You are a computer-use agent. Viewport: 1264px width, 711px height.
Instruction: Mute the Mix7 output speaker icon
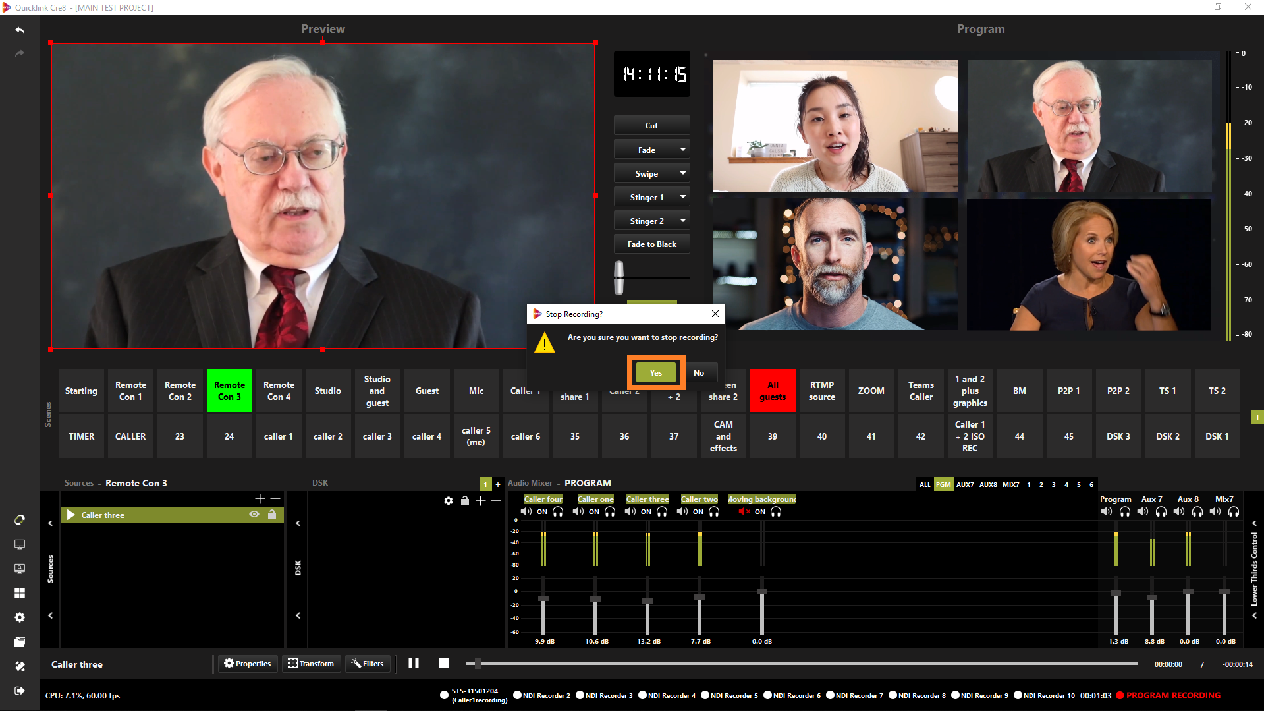point(1215,511)
